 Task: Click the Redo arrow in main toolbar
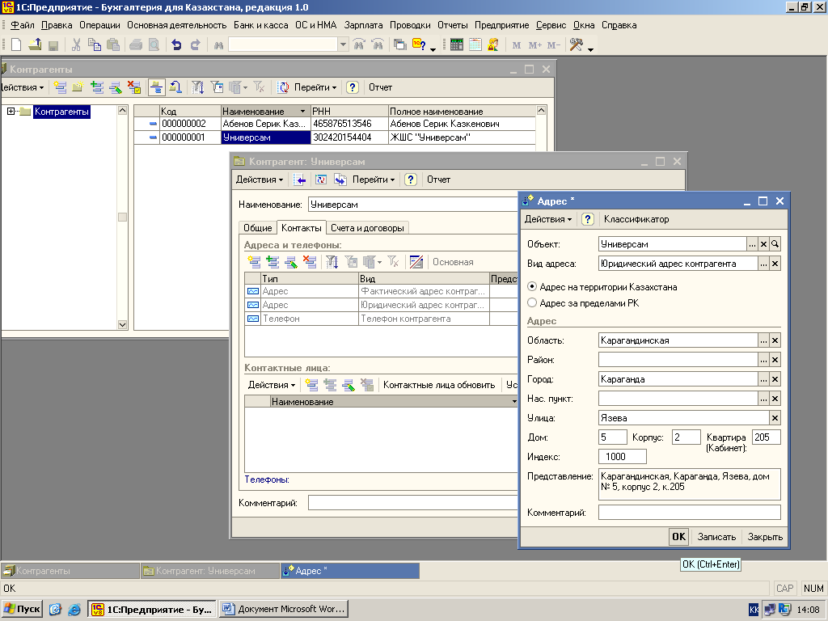pos(195,45)
